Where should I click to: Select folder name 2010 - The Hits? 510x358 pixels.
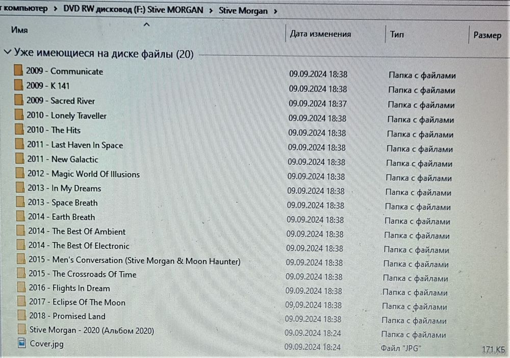click(x=54, y=130)
